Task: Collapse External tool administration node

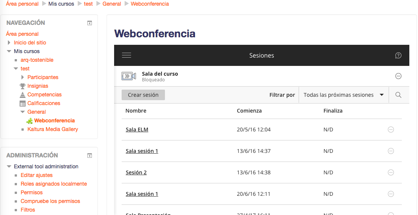Action: [x=9, y=166]
